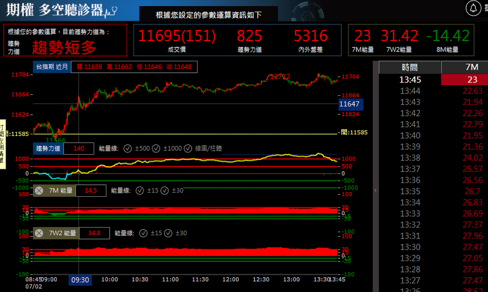The image size is (488, 292).
Task: Select 趨勢力道 panel label
Action: tap(48, 149)
